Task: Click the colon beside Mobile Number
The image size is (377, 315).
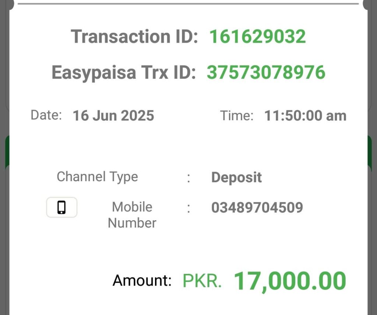Action: tap(189, 208)
